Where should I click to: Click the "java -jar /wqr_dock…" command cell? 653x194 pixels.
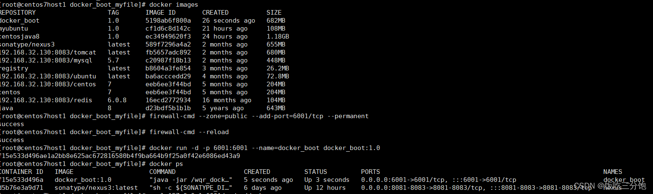191,180
